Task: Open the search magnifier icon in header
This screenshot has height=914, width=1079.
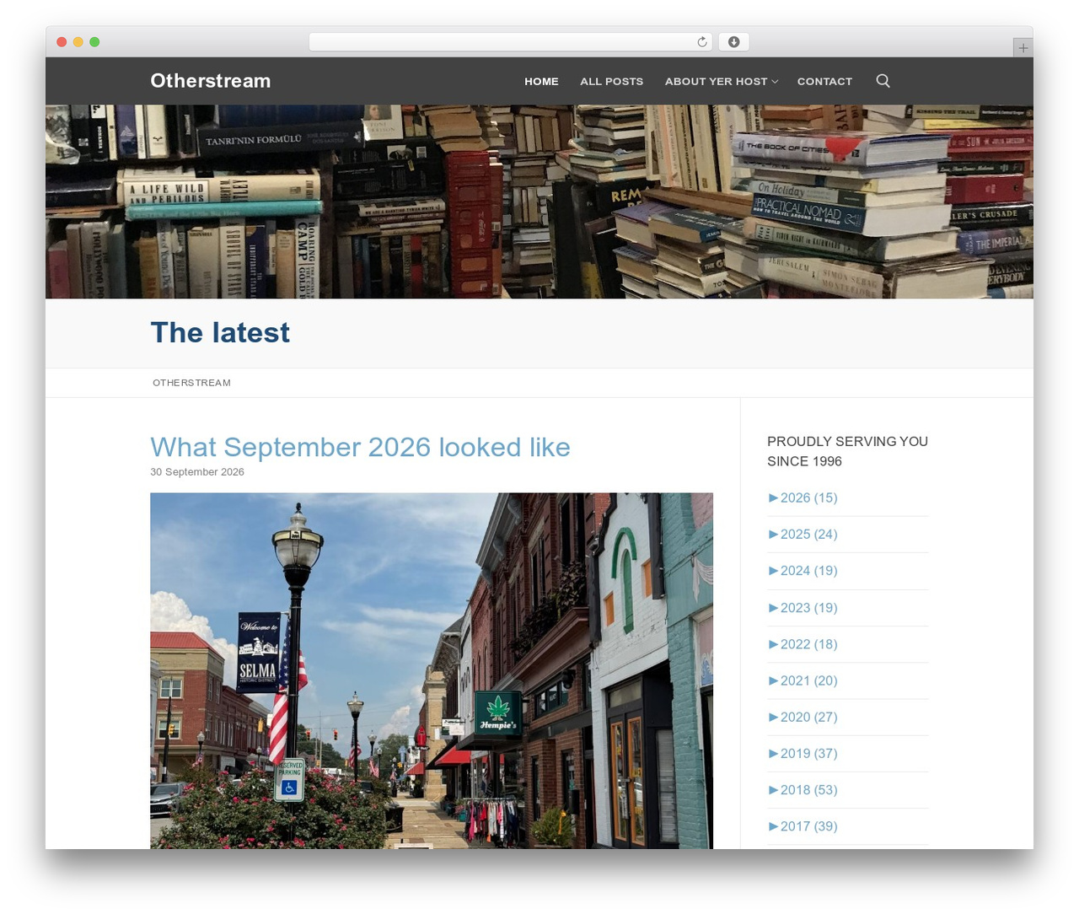Action: [883, 81]
